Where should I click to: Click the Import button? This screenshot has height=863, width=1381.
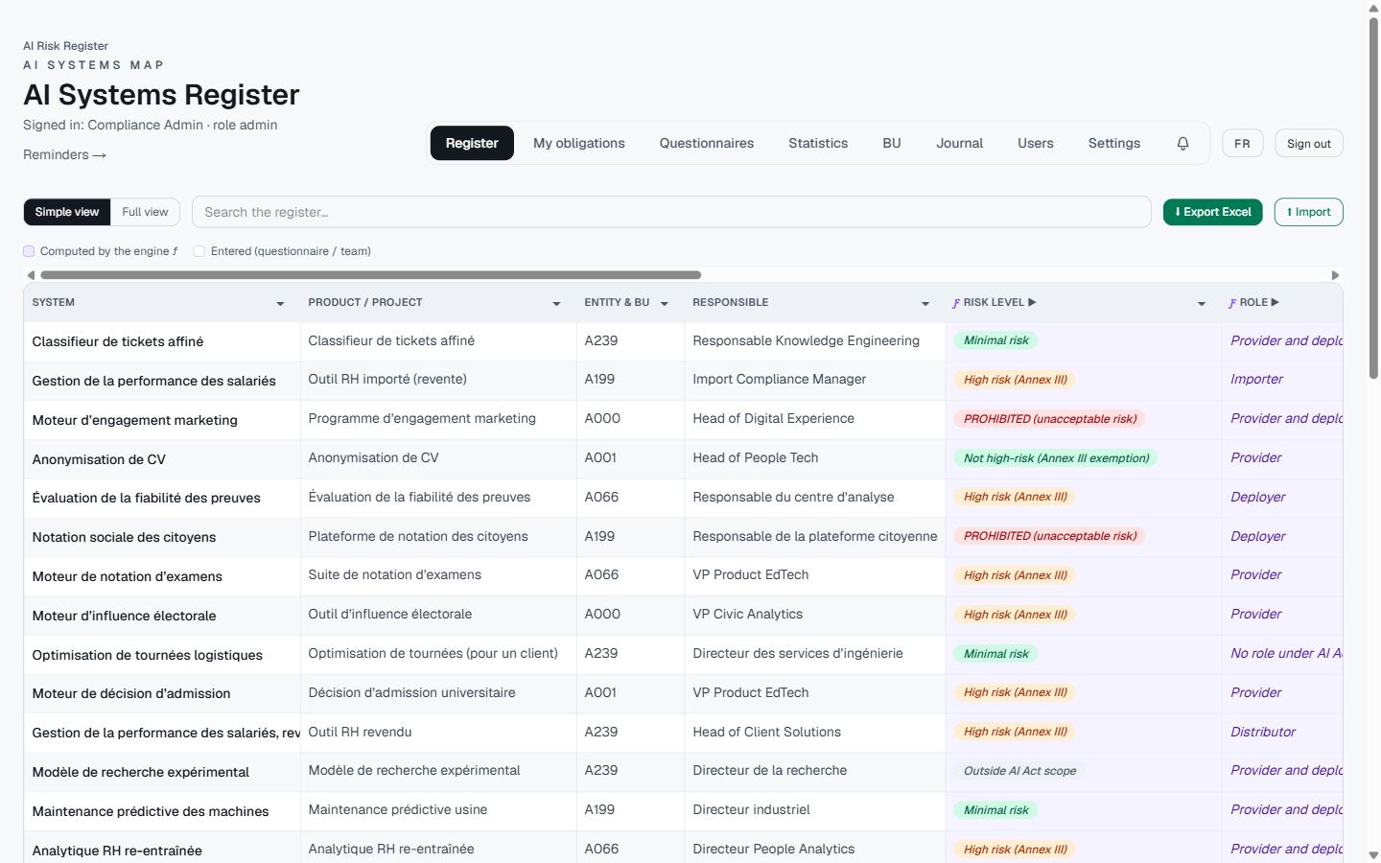[x=1309, y=212]
